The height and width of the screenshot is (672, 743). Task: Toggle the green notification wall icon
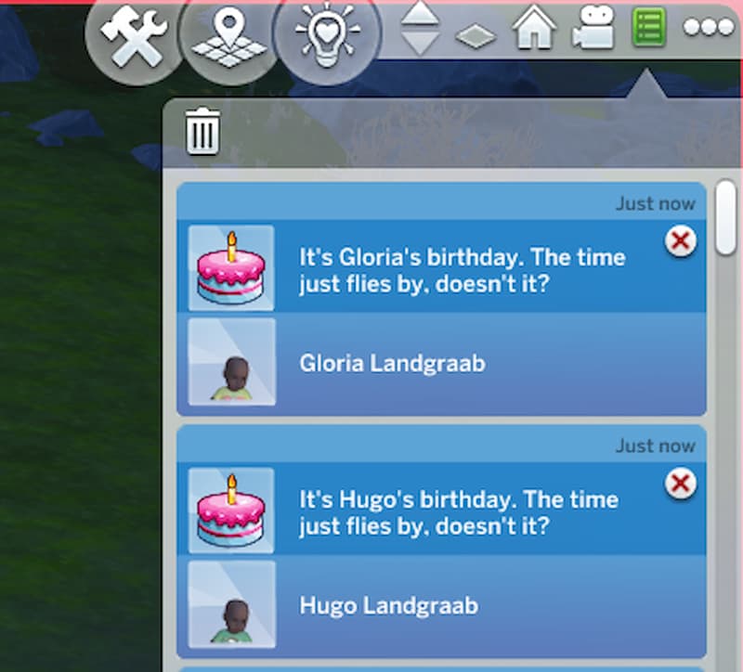click(x=649, y=28)
